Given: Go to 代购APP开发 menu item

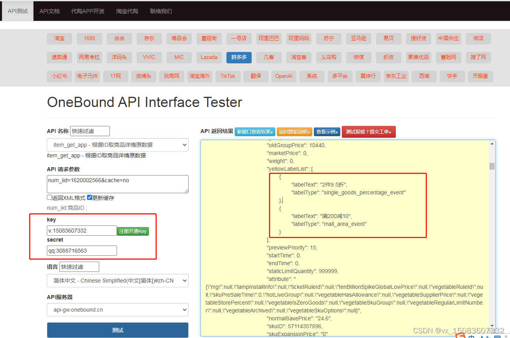Looking at the screenshot, I should coord(88,11).
